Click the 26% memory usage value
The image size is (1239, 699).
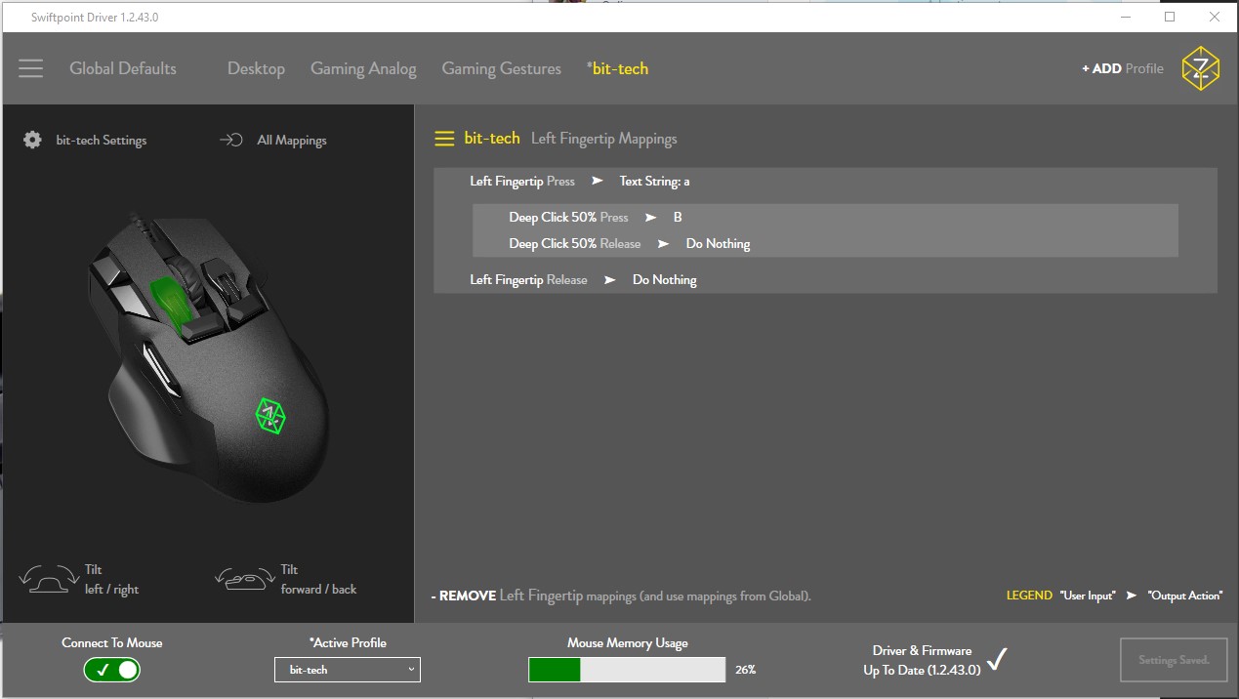pos(746,670)
